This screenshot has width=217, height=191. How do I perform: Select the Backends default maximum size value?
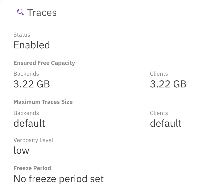(29, 123)
